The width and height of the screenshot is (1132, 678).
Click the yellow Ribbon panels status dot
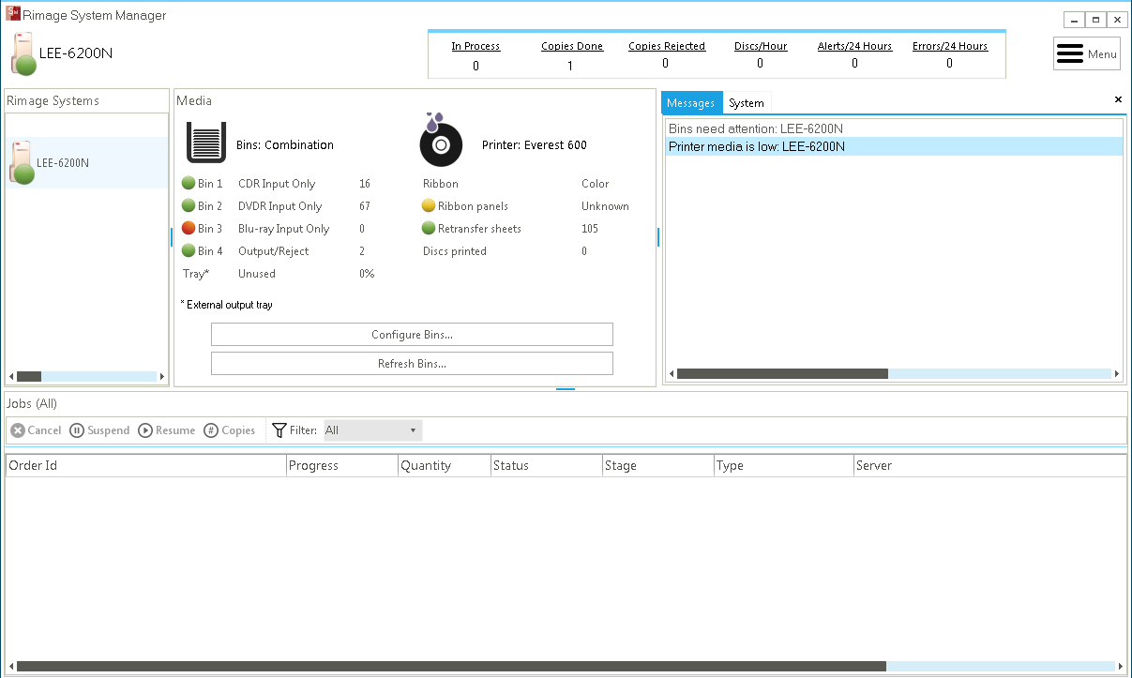click(429, 206)
